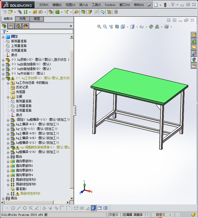Expand the 局部线性阵列6 pattern node

(x=8, y=194)
